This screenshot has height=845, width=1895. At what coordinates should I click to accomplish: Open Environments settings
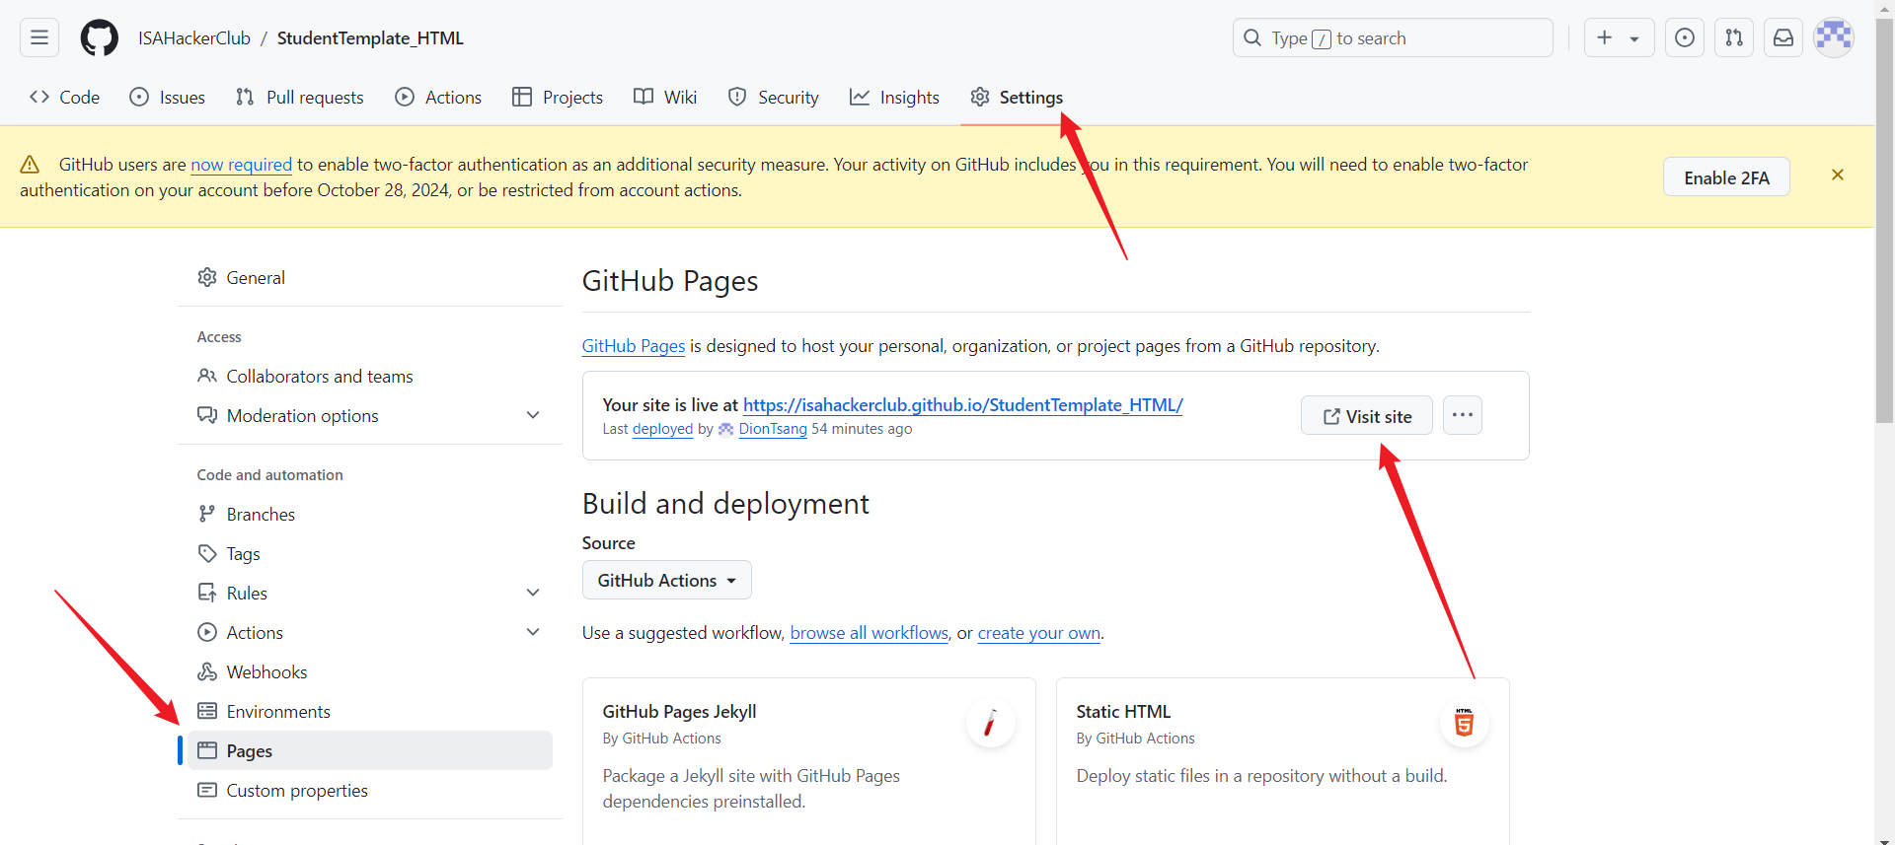[x=370, y=711]
